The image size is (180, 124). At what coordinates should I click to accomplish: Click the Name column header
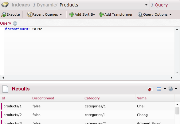coord(142,98)
